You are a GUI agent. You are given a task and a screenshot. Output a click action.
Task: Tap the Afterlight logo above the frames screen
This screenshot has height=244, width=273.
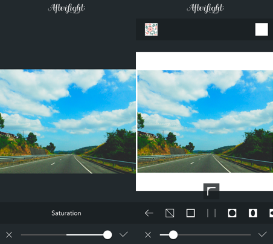tap(205, 8)
